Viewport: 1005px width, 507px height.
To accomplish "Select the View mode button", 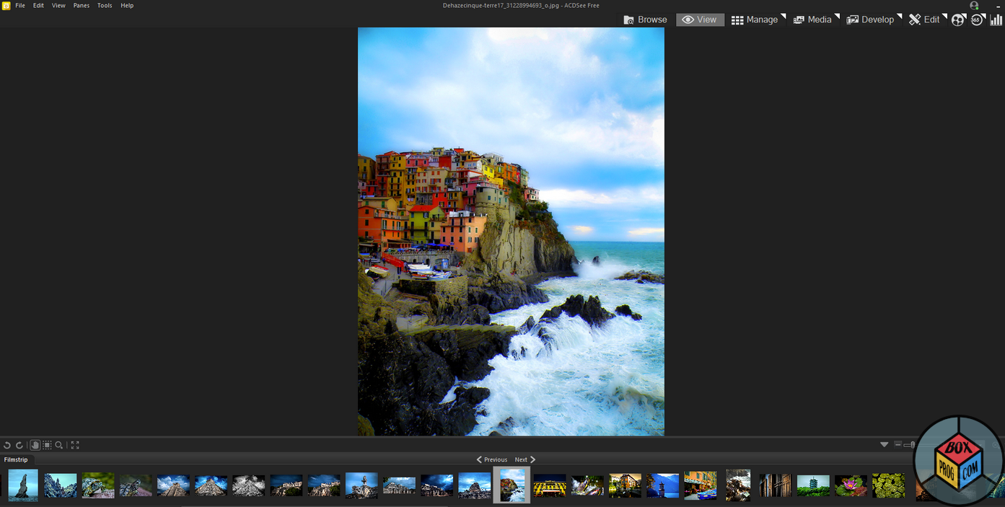I will 700,19.
